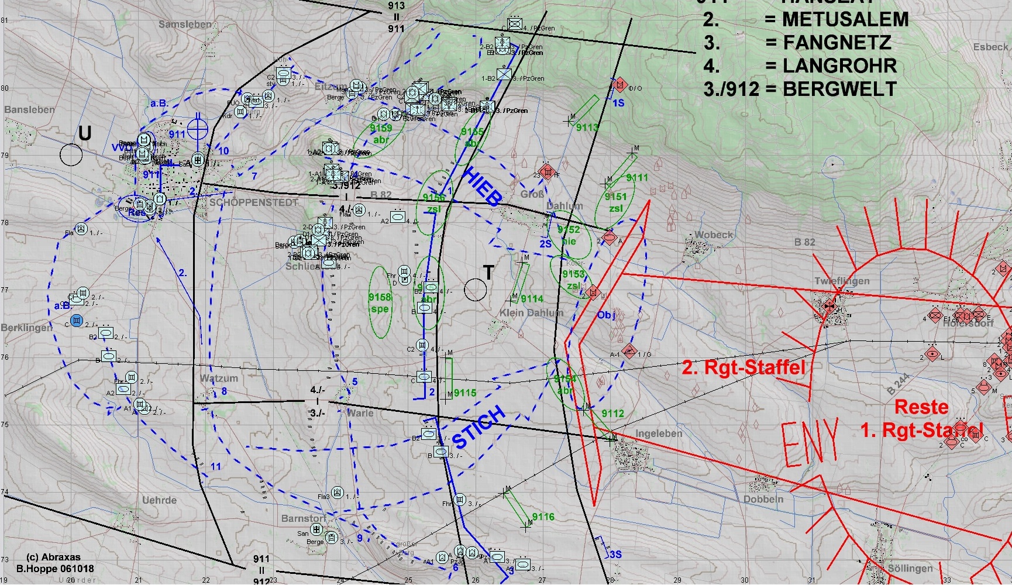Click the blue HIEB label

click(x=483, y=185)
